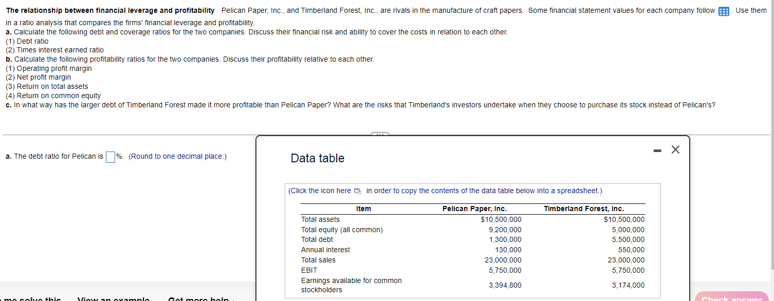This screenshot has width=774, height=301.
Task: Select Timberland total debt 5,500,000
Action: pos(628,239)
